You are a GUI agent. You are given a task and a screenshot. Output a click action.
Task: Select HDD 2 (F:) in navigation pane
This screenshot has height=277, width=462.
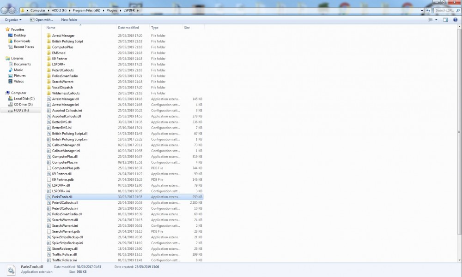point(21,110)
